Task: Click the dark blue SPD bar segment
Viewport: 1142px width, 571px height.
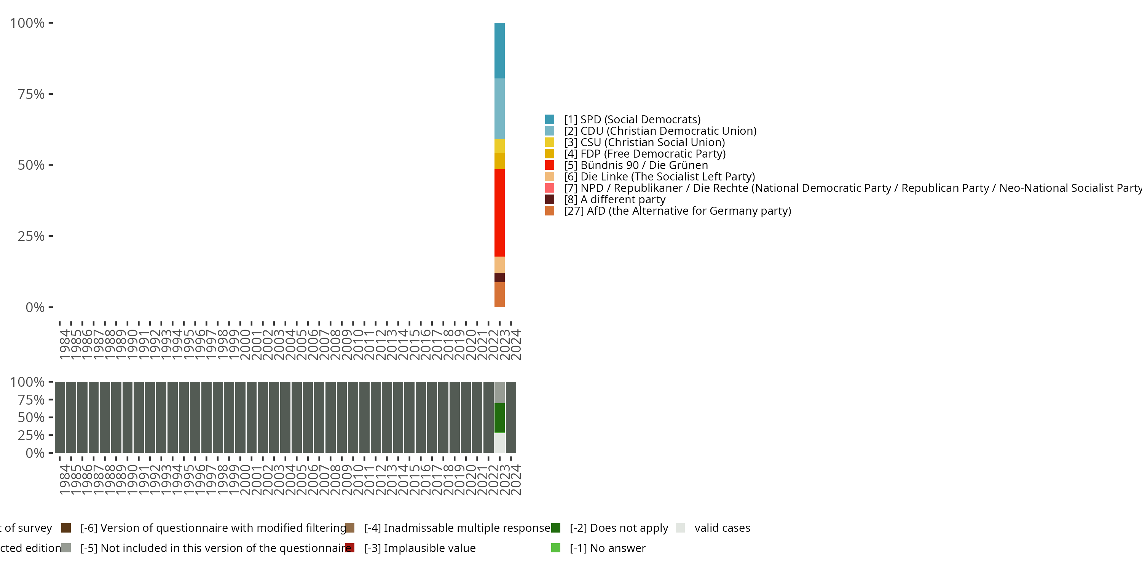Action: (499, 51)
